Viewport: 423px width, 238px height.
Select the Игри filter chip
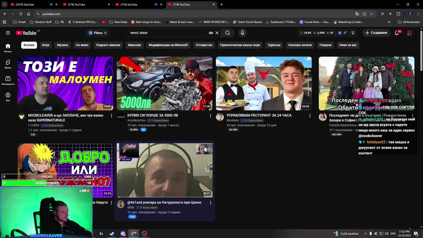point(46,45)
